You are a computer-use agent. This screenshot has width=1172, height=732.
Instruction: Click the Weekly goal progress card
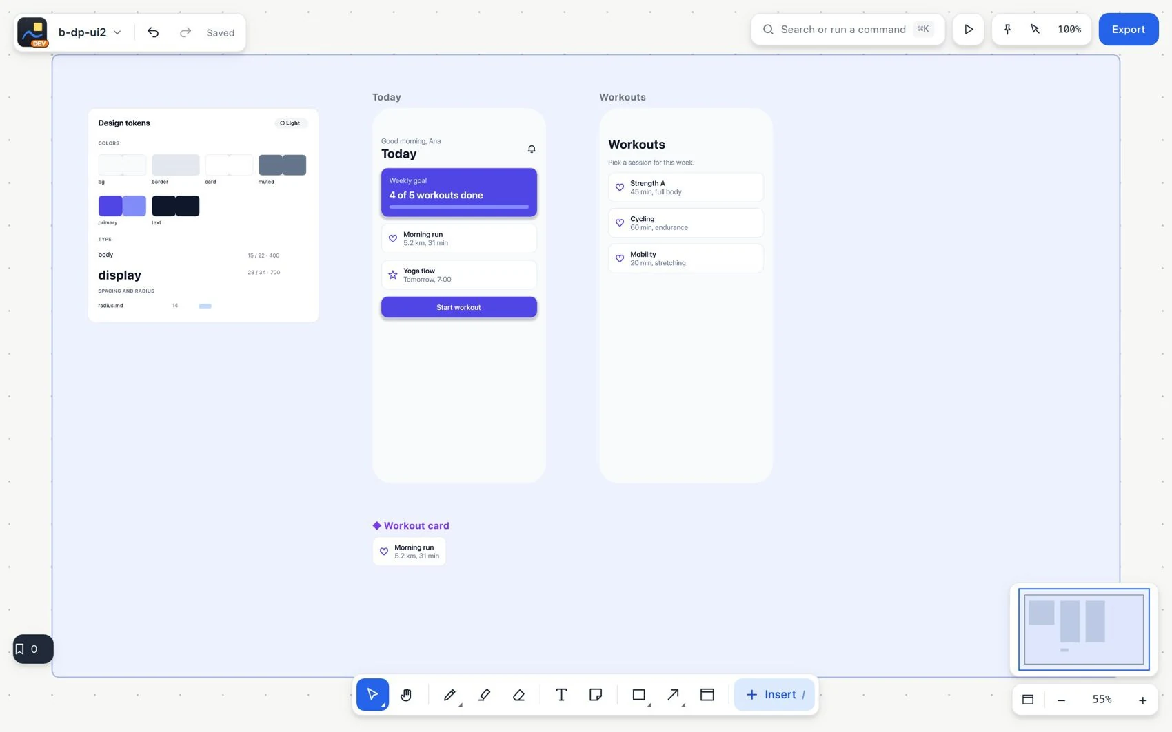tap(459, 192)
